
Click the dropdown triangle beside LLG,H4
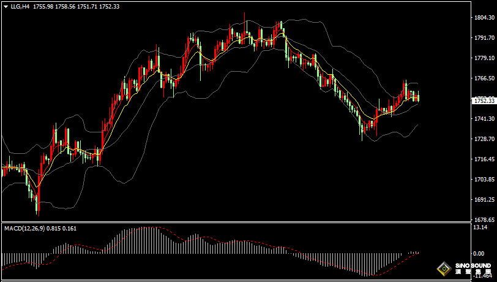pyautogui.click(x=6, y=6)
